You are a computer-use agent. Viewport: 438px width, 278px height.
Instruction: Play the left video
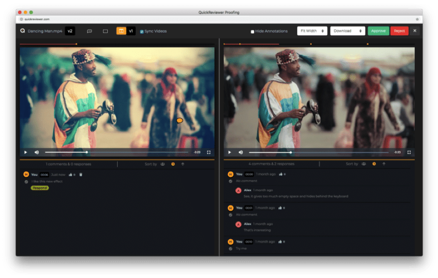26,152
